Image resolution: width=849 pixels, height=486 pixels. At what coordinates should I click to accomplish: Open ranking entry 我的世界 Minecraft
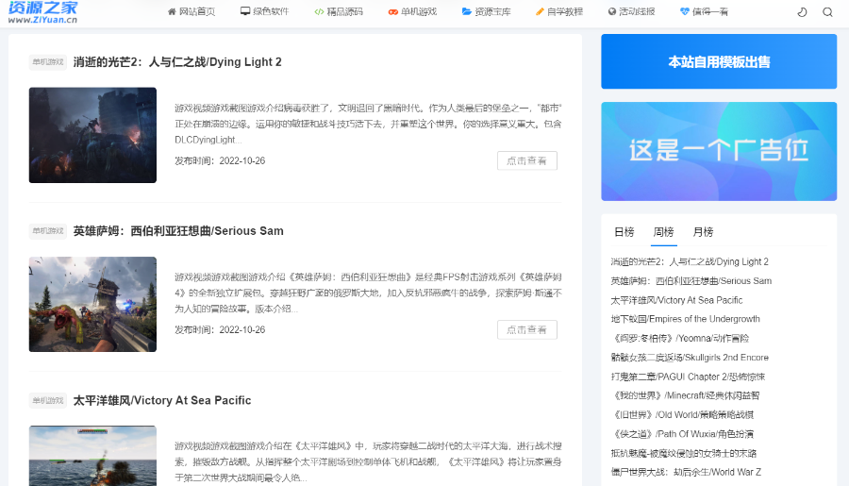pos(685,395)
